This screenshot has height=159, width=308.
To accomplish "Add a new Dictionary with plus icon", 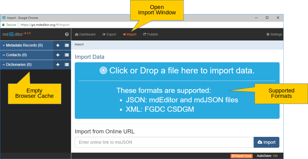I will pos(58,65).
